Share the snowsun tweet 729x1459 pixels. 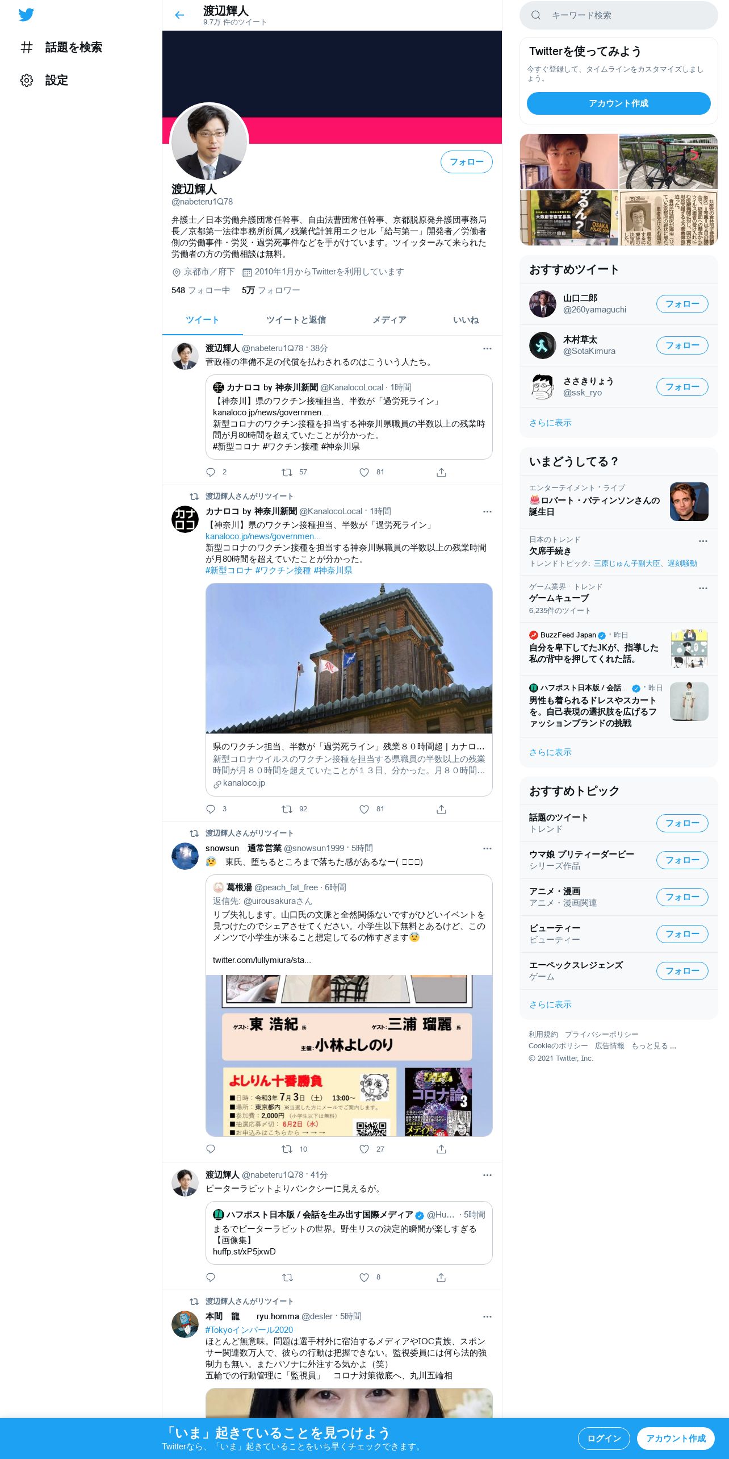pos(441,1149)
